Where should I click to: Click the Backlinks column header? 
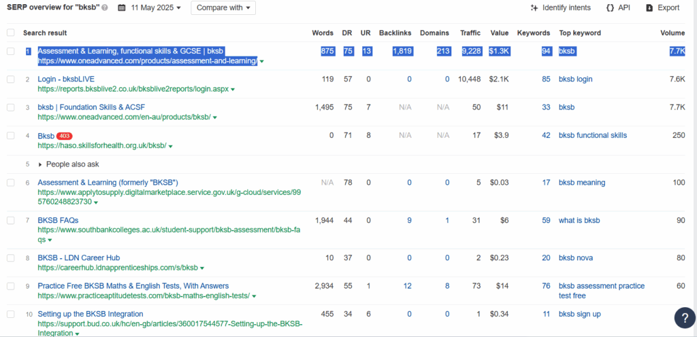click(395, 33)
